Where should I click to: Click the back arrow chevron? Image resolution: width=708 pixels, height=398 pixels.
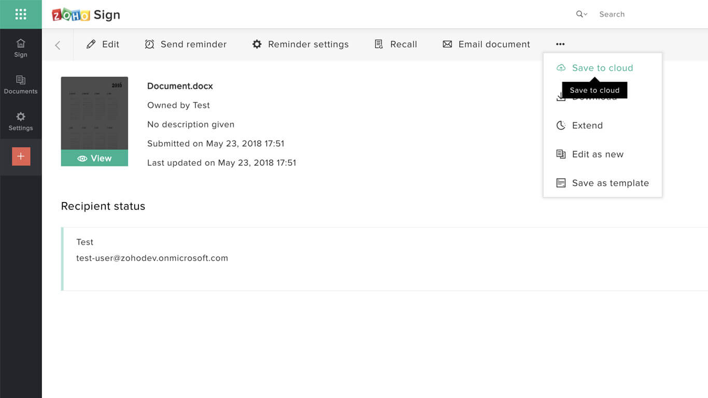[x=58, y=45]
